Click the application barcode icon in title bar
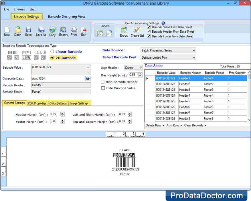 (3, 3)
